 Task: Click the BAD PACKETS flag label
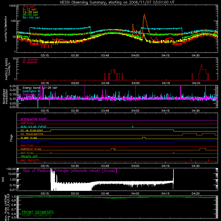[x=30, y=160]
